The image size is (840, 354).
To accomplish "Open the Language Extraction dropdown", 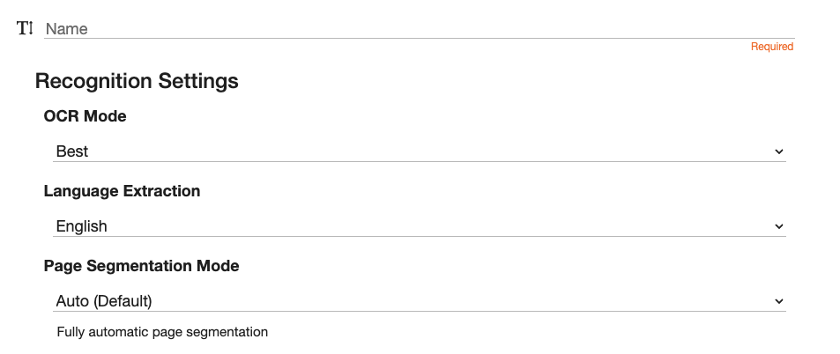I will pyautogui.click(x=419, y=226).
